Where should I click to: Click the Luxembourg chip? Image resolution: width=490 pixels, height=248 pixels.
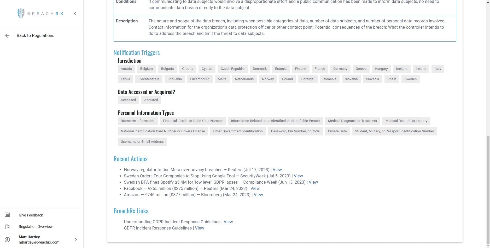[x=200, y=79]
